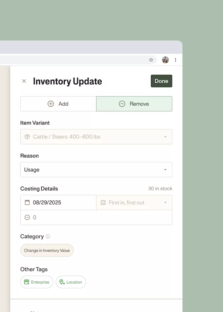Add an Enterprise tag
The width and height of the screenshot is (223, 312).
click(x=37, y=282)
